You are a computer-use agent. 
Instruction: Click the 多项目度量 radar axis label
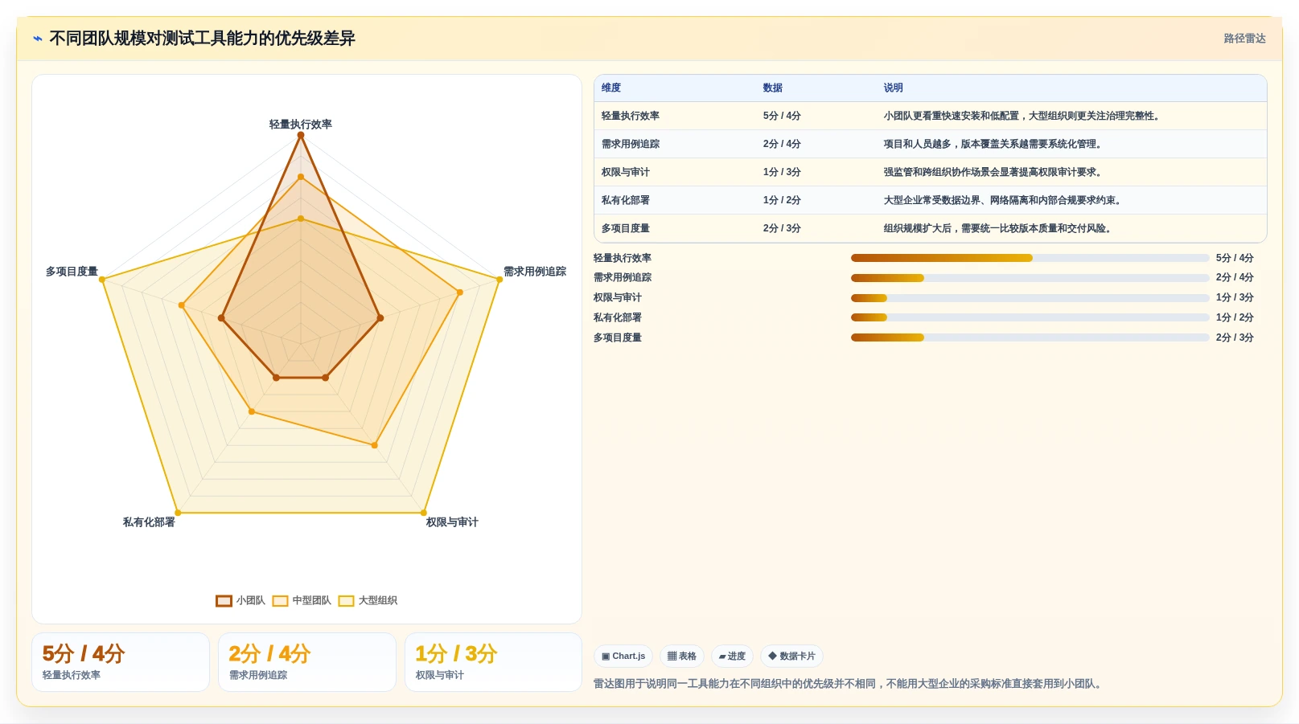pyautogui.click(x=72, y=272)
